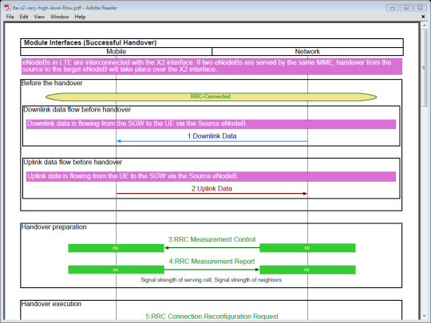Click the 'Network' column header

(307, 52)
